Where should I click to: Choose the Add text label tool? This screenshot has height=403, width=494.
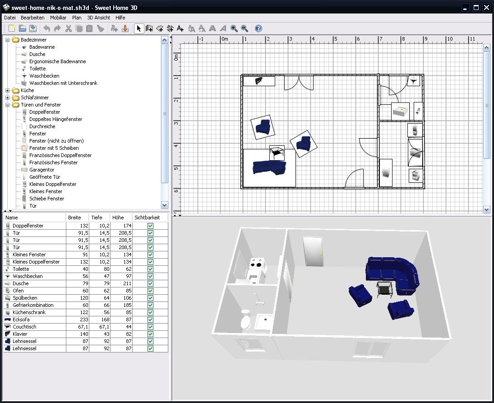(180, 28)
